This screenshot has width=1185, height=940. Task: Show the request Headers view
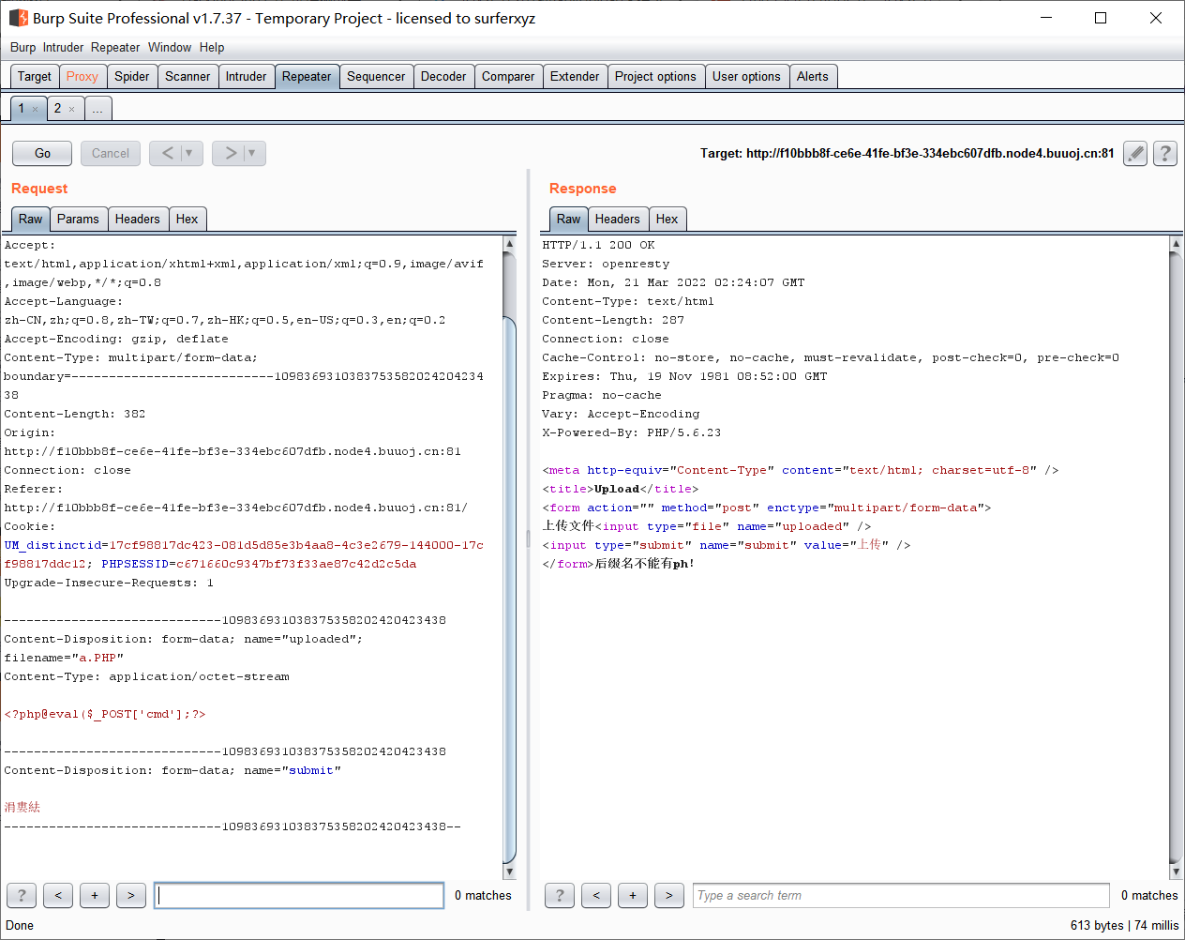(x=138, y=219)
